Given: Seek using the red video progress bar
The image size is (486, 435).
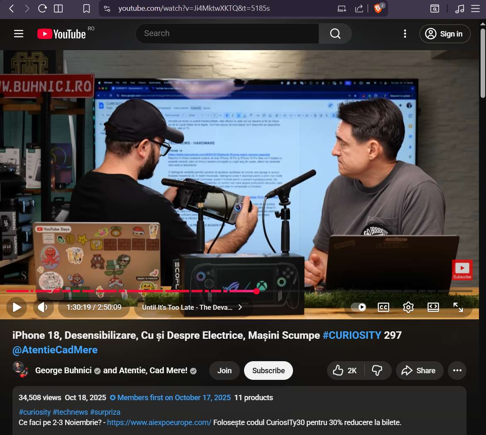Looking at the screenshot, I should [x=166, y=291].
